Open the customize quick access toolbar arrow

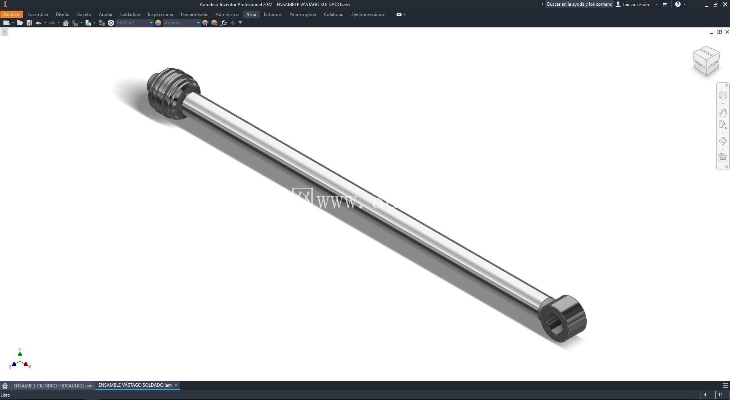[240, 23]
